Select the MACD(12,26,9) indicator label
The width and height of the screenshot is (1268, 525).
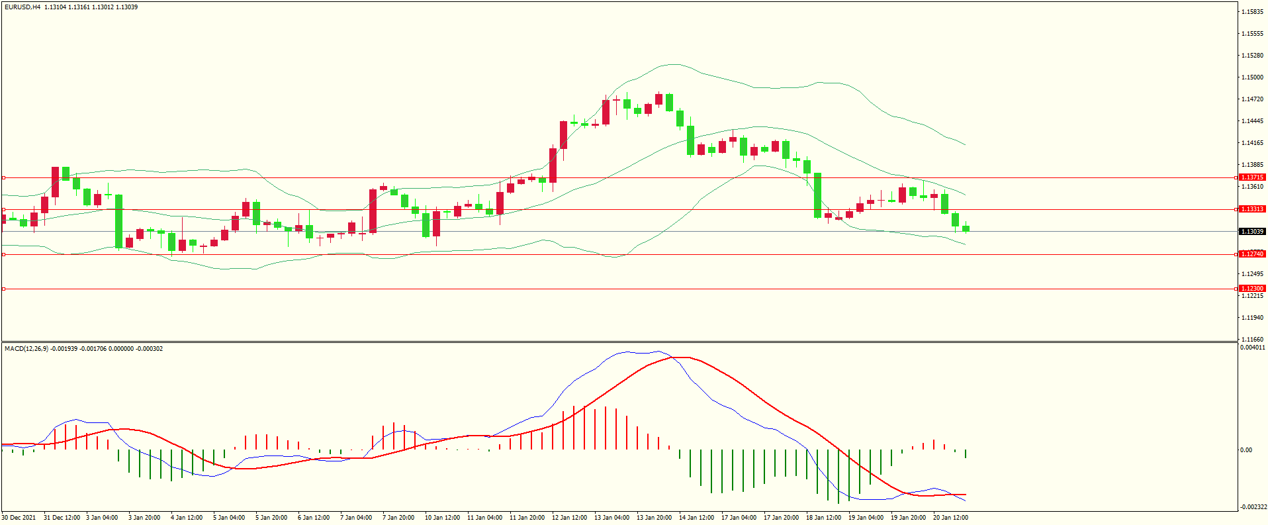tap(26, 349)
